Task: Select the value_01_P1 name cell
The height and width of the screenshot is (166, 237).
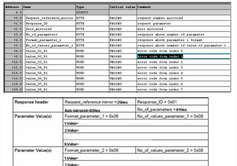Action: pyautogui.click(x=49, y=51)
